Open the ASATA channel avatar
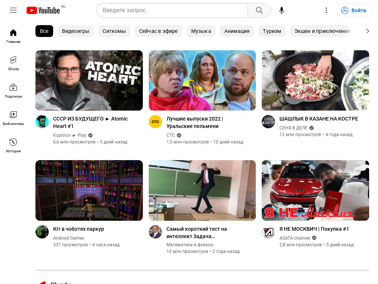 (268, 232)
